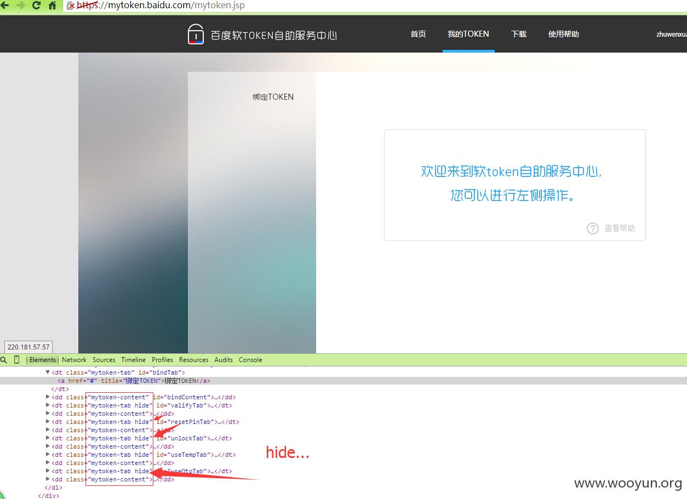Select the highlighted a href="#" element row
This screenshot has width=687, height=499.
343,381
